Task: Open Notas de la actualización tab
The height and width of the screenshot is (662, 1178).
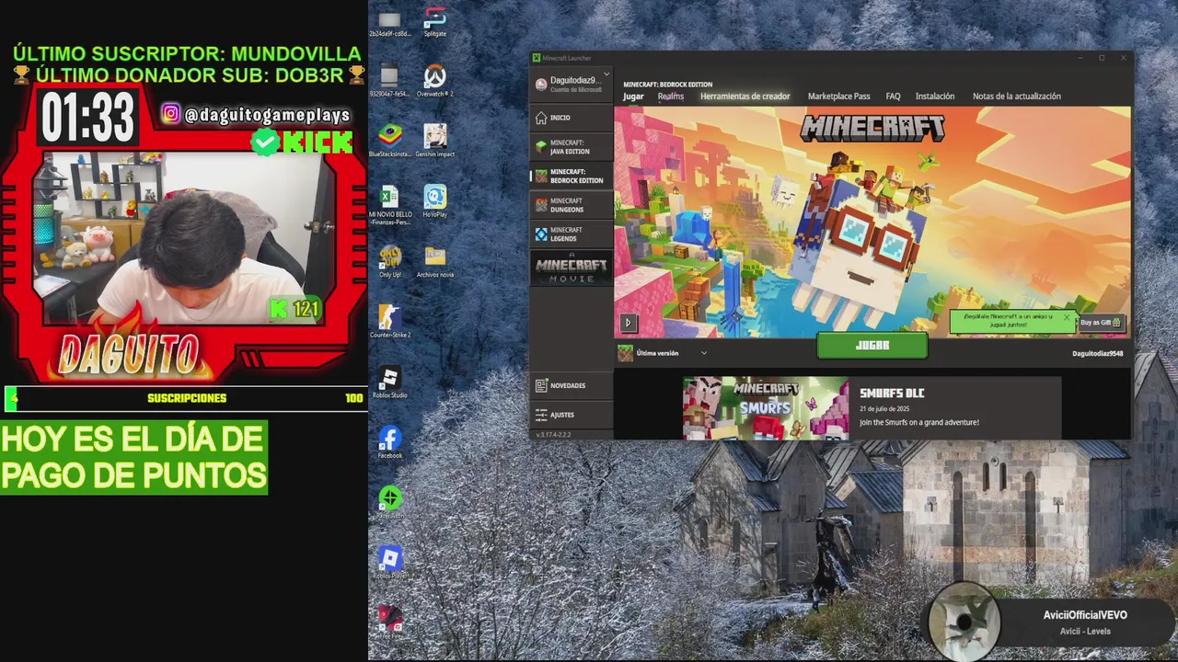Action: tap(1017, 97)
